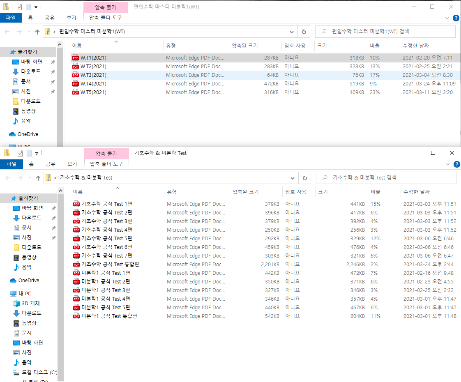Click up-arrow in 편입수학 마스터 미분학1(WT) window
This screenshot has height=382, width=461.
(x=37, y=32)
